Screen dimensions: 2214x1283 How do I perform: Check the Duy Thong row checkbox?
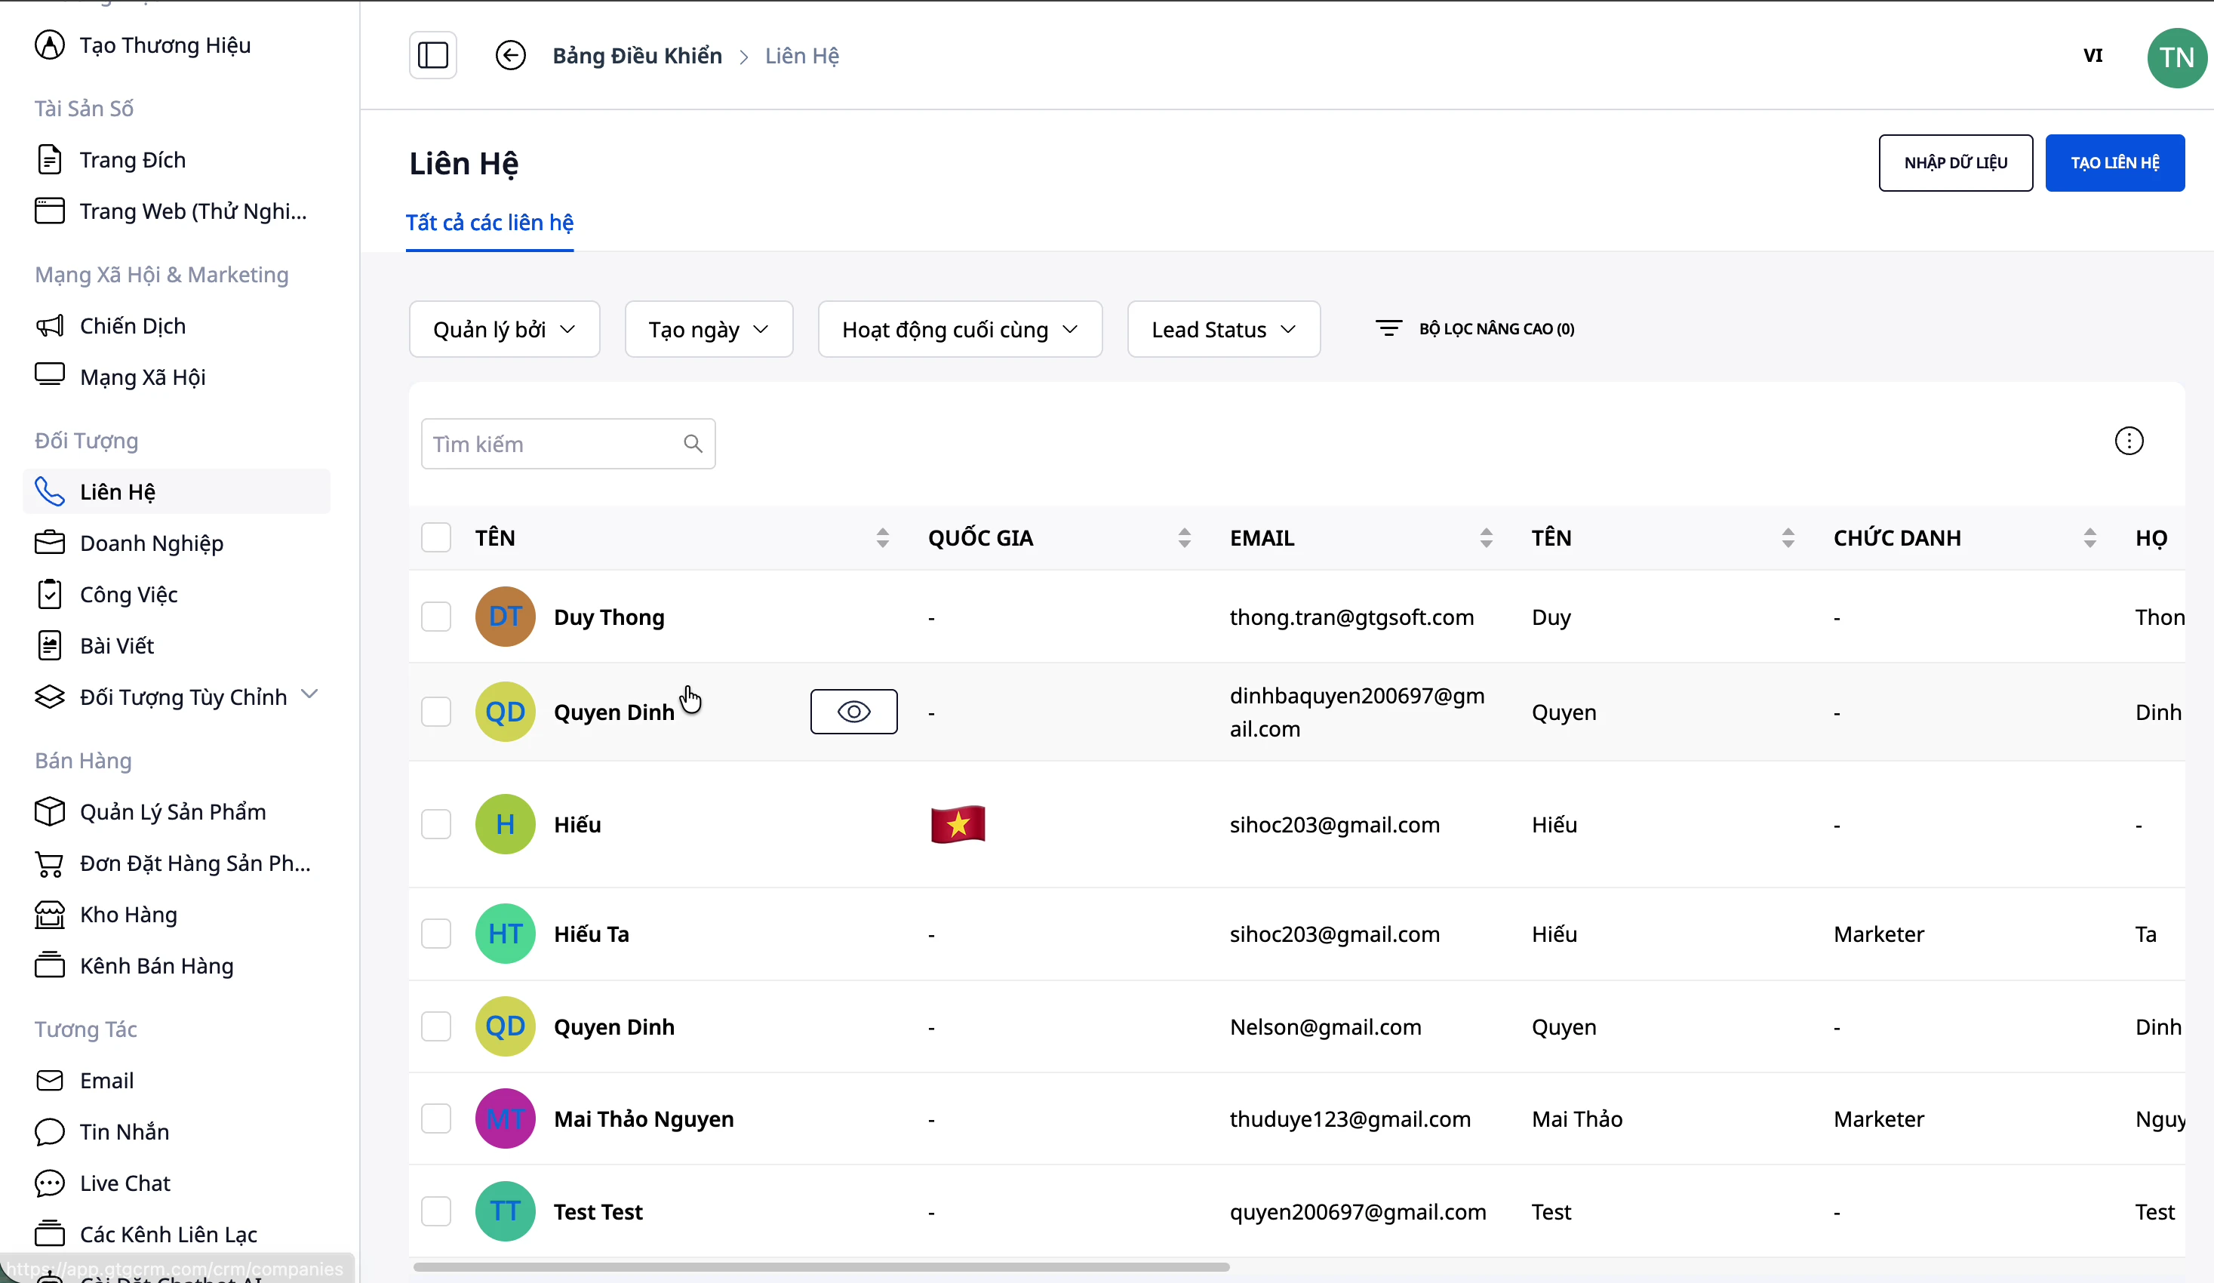(435, 617)
